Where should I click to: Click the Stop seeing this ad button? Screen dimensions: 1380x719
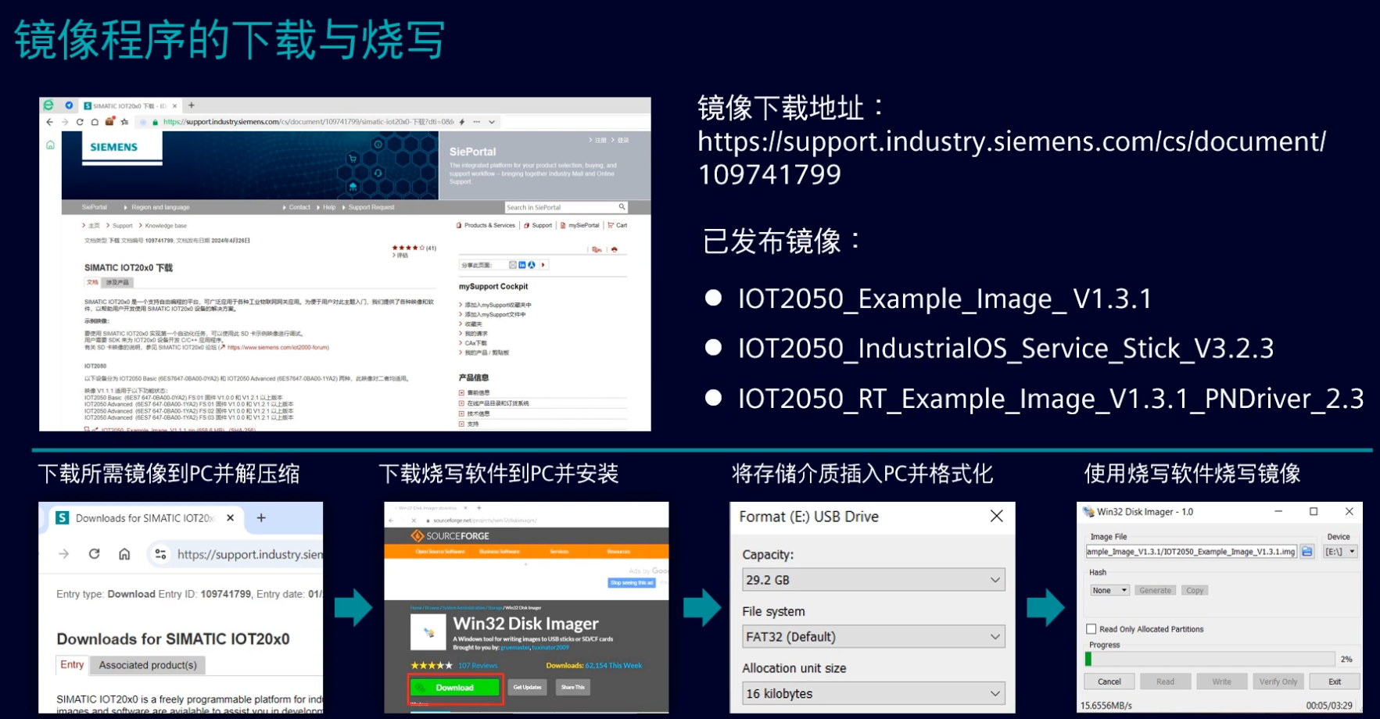[x=631, y=583]
